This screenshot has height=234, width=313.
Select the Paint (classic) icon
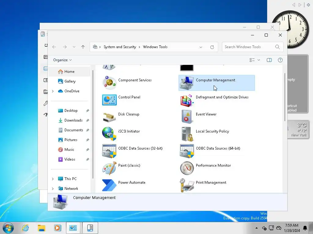pos(109,168)
